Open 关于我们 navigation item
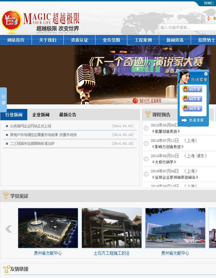This screenshot has width=216, height=278. 48,40
